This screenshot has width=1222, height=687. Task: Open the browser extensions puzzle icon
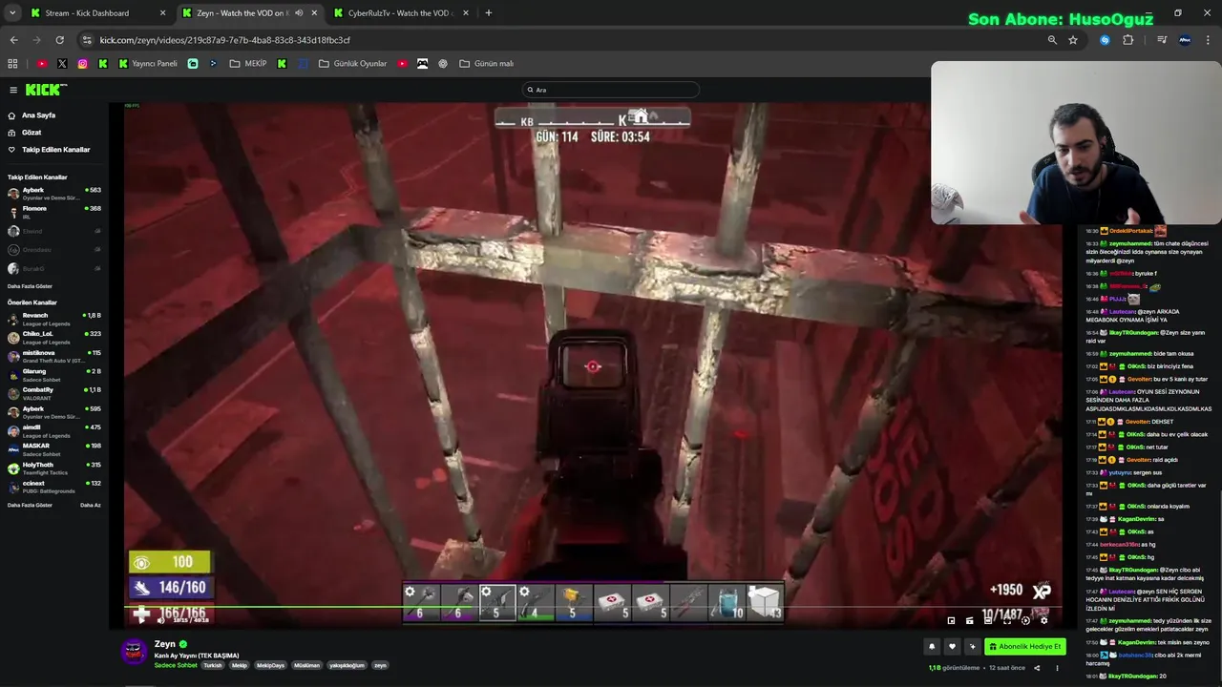[1128, 40]
